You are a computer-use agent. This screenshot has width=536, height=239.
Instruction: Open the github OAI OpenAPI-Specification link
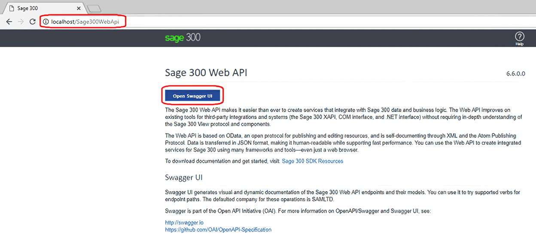pyautogui.click(x=218, y=230)
